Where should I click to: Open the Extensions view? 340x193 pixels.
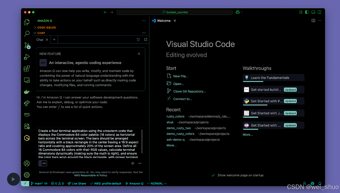click(x=27, y=69)
